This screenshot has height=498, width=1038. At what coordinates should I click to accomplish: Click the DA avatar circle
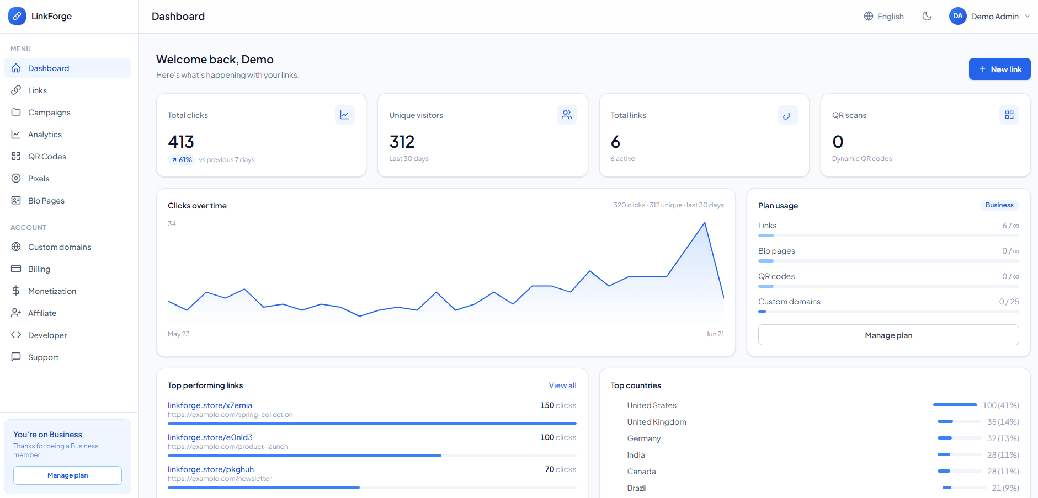tap(957, 16)
